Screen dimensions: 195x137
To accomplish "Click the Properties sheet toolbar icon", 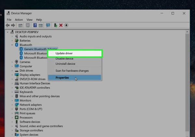I will tap(28, 25).
